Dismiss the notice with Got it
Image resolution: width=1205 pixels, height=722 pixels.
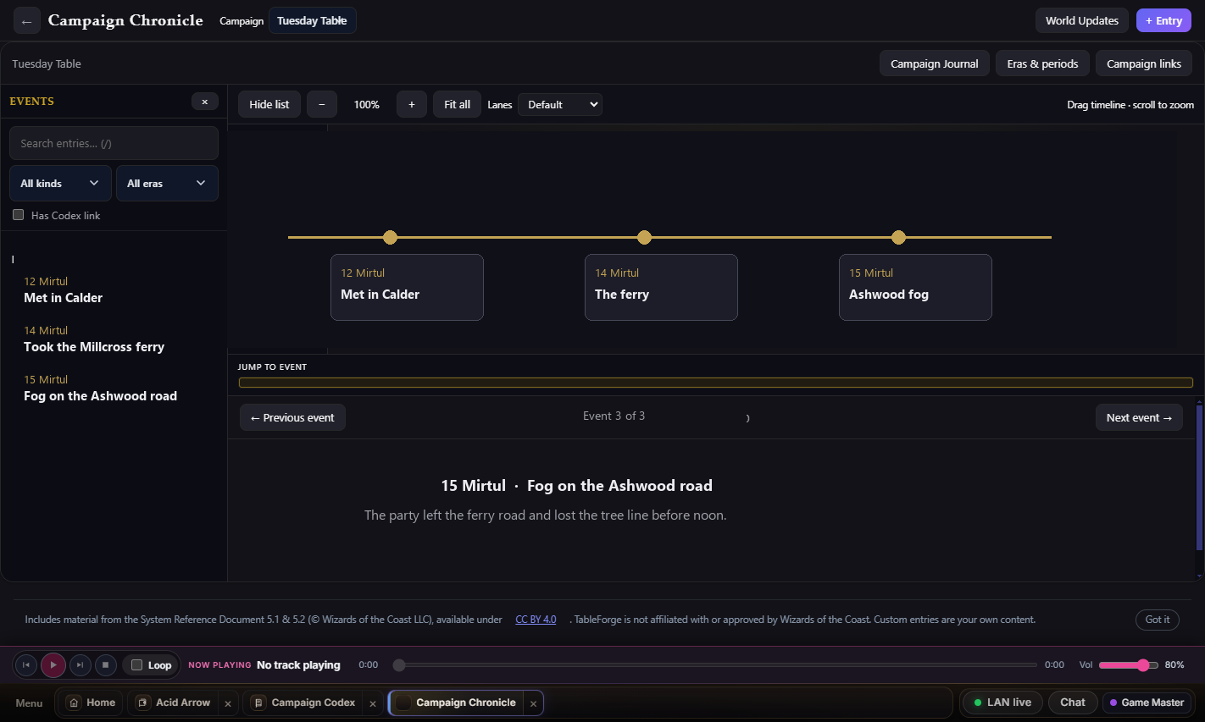[1158, 620]
